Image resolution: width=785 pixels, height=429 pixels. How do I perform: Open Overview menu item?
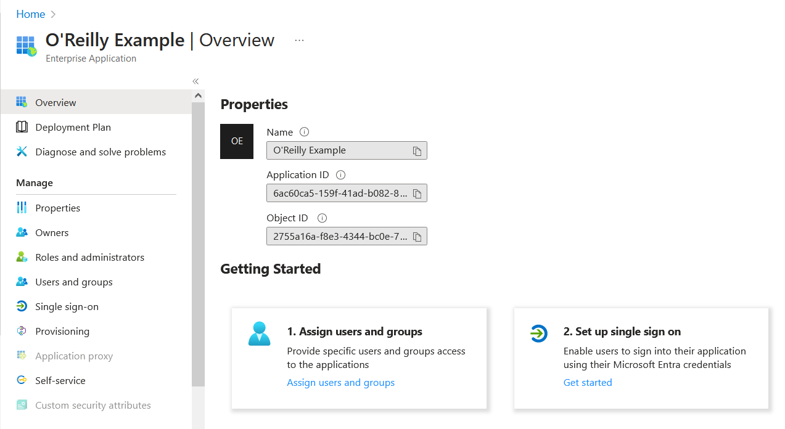96,102
